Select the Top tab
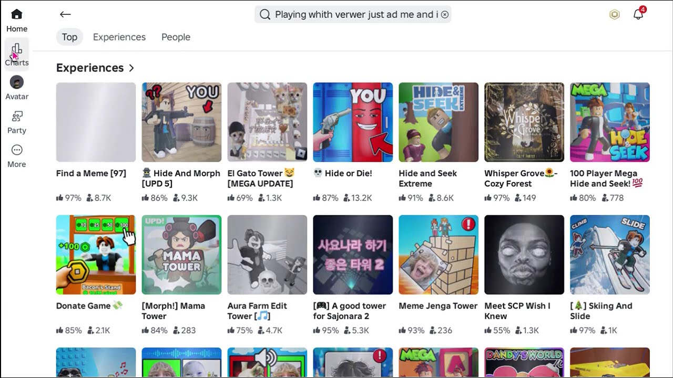This screenshot has width=673, height=378. 69,37
